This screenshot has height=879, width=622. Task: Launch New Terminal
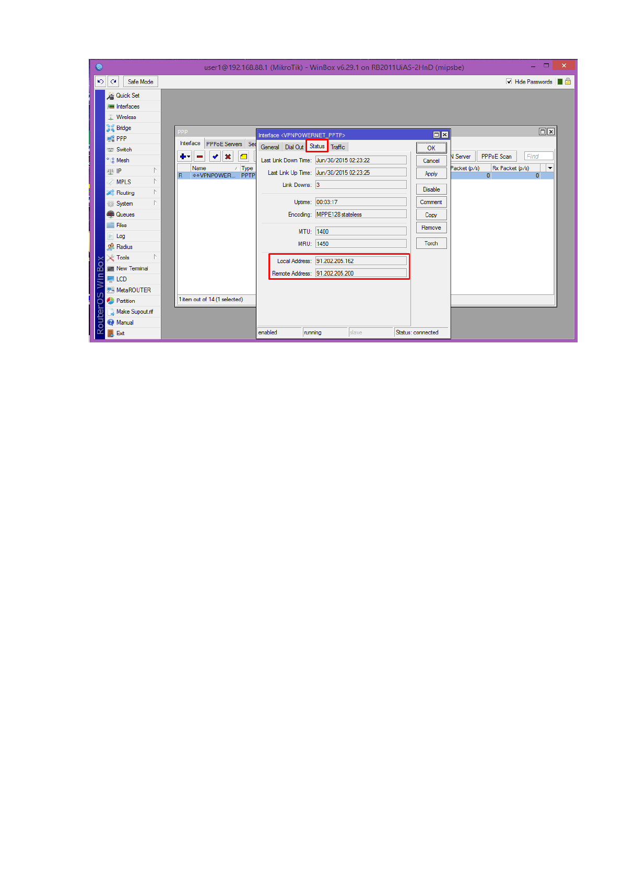(x=132, y=268)
